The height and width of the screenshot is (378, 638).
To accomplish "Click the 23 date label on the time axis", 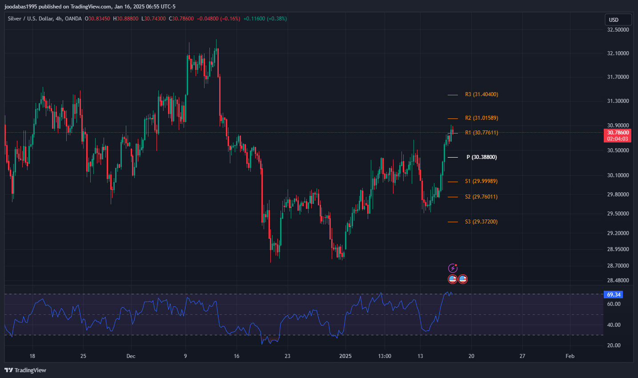I will [x=288, y=356].
